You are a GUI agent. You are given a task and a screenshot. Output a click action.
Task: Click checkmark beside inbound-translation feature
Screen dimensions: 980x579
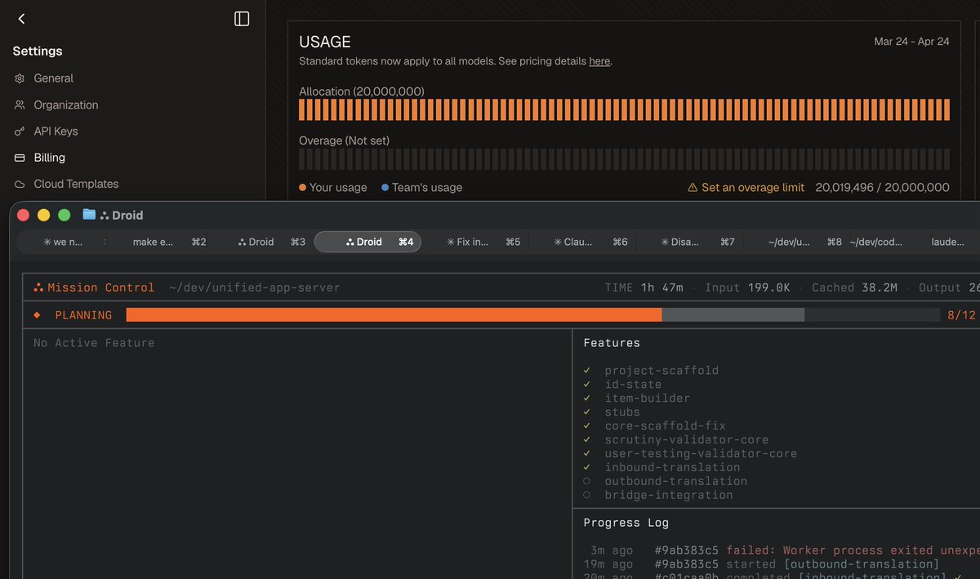[587, 467]
